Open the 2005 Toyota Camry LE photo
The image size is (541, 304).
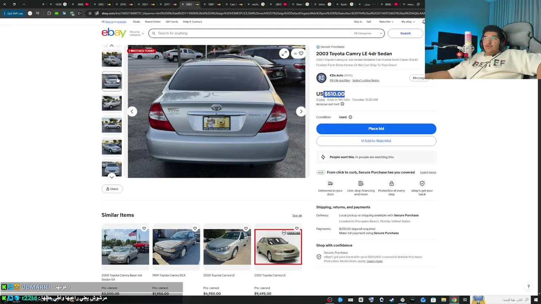pyautogui.click(x=227, y=247)
